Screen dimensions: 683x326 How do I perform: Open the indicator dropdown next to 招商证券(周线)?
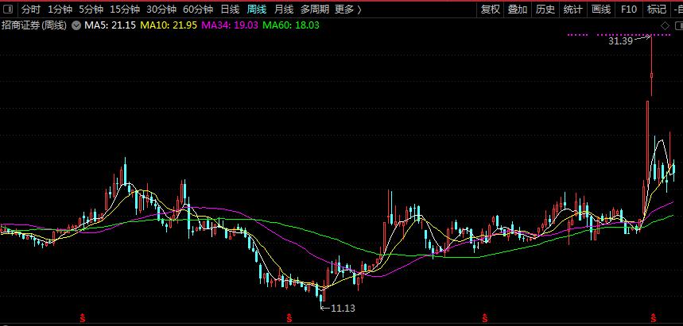coord(76,25)
